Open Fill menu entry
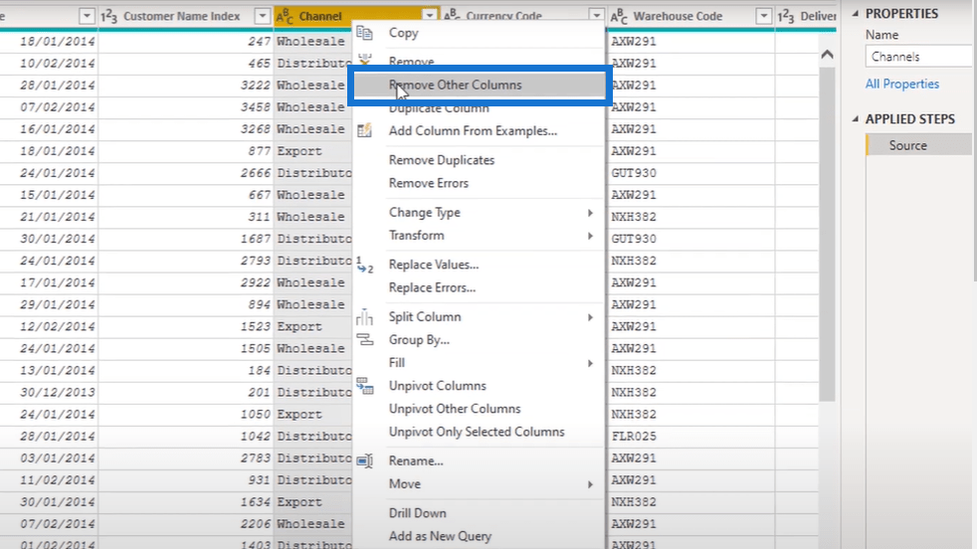The width and height of the screenshot is (977, 549). 479,363
